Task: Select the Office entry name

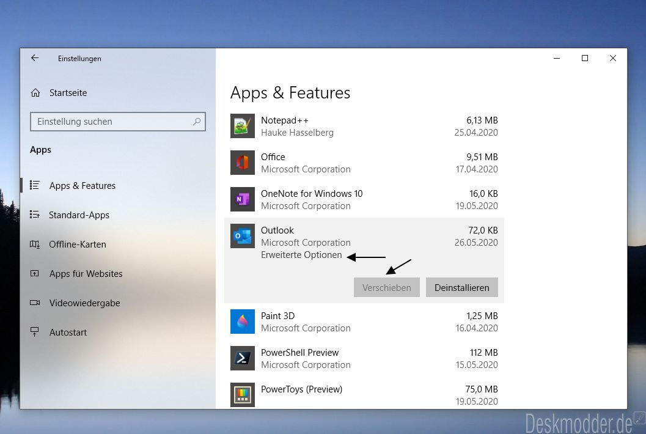Action: click(273, 157)
